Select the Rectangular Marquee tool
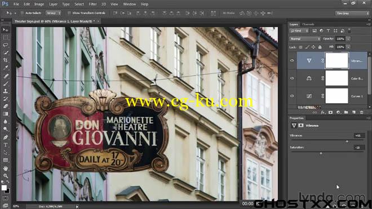The height and width of the screenshot is (209, 372). pos(6,37)
